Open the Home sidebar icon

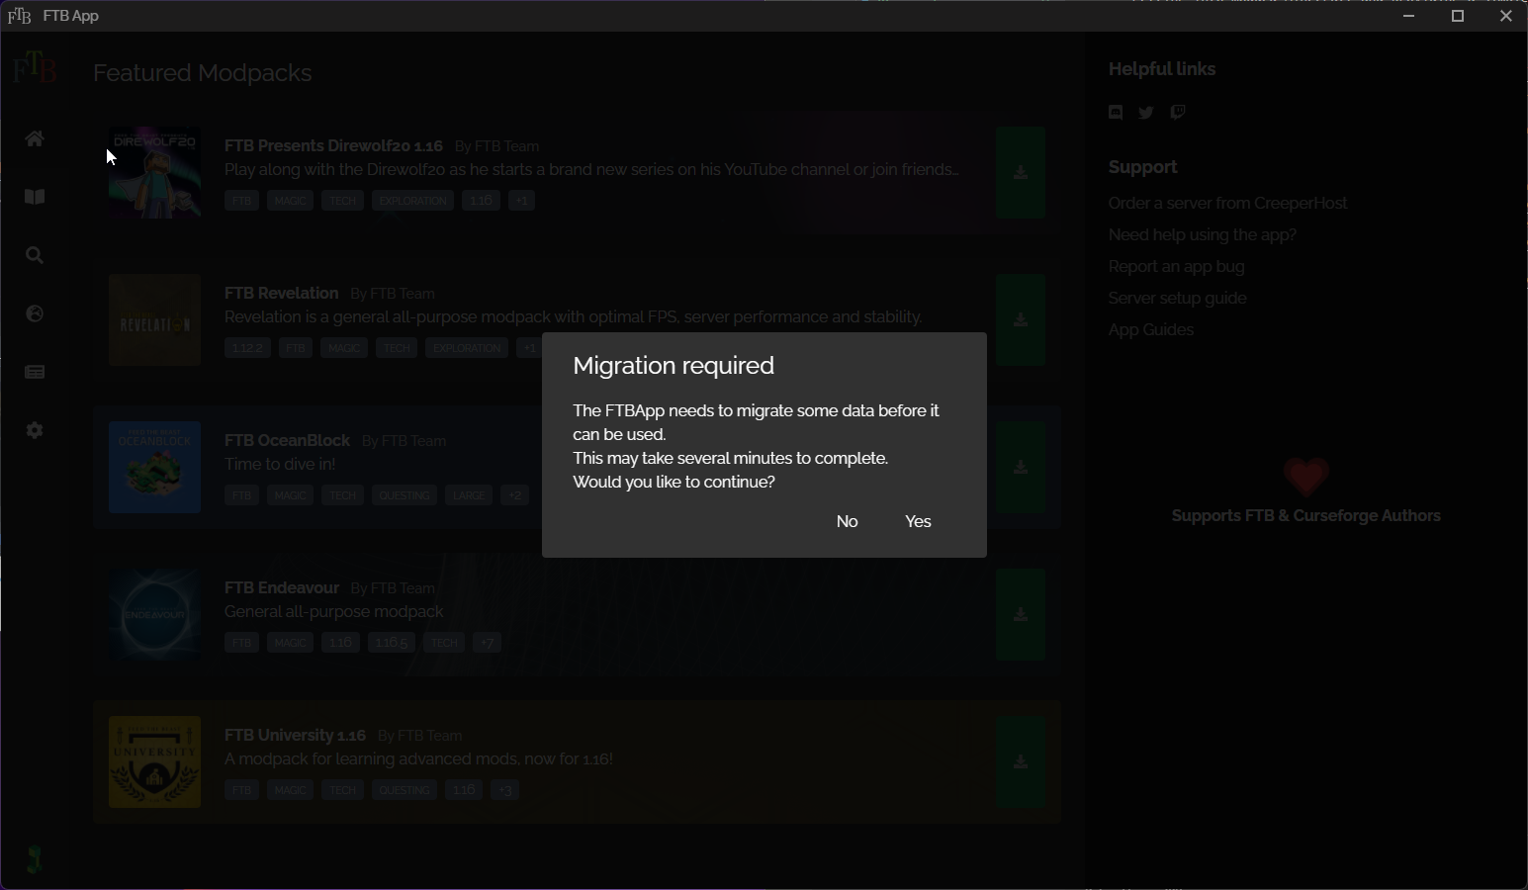(x=35, y=139)
